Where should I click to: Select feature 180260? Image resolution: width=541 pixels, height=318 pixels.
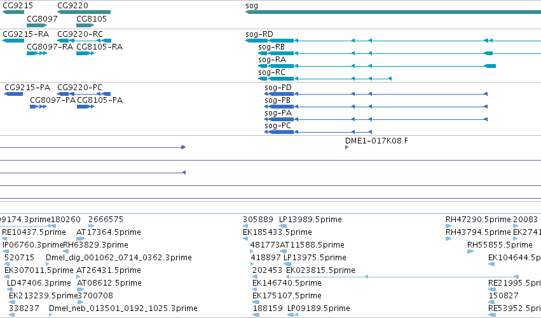(x=65, y=220)
